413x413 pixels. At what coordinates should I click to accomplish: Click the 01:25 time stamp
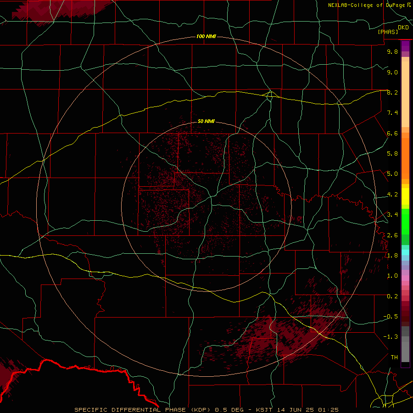click(328, 410)
